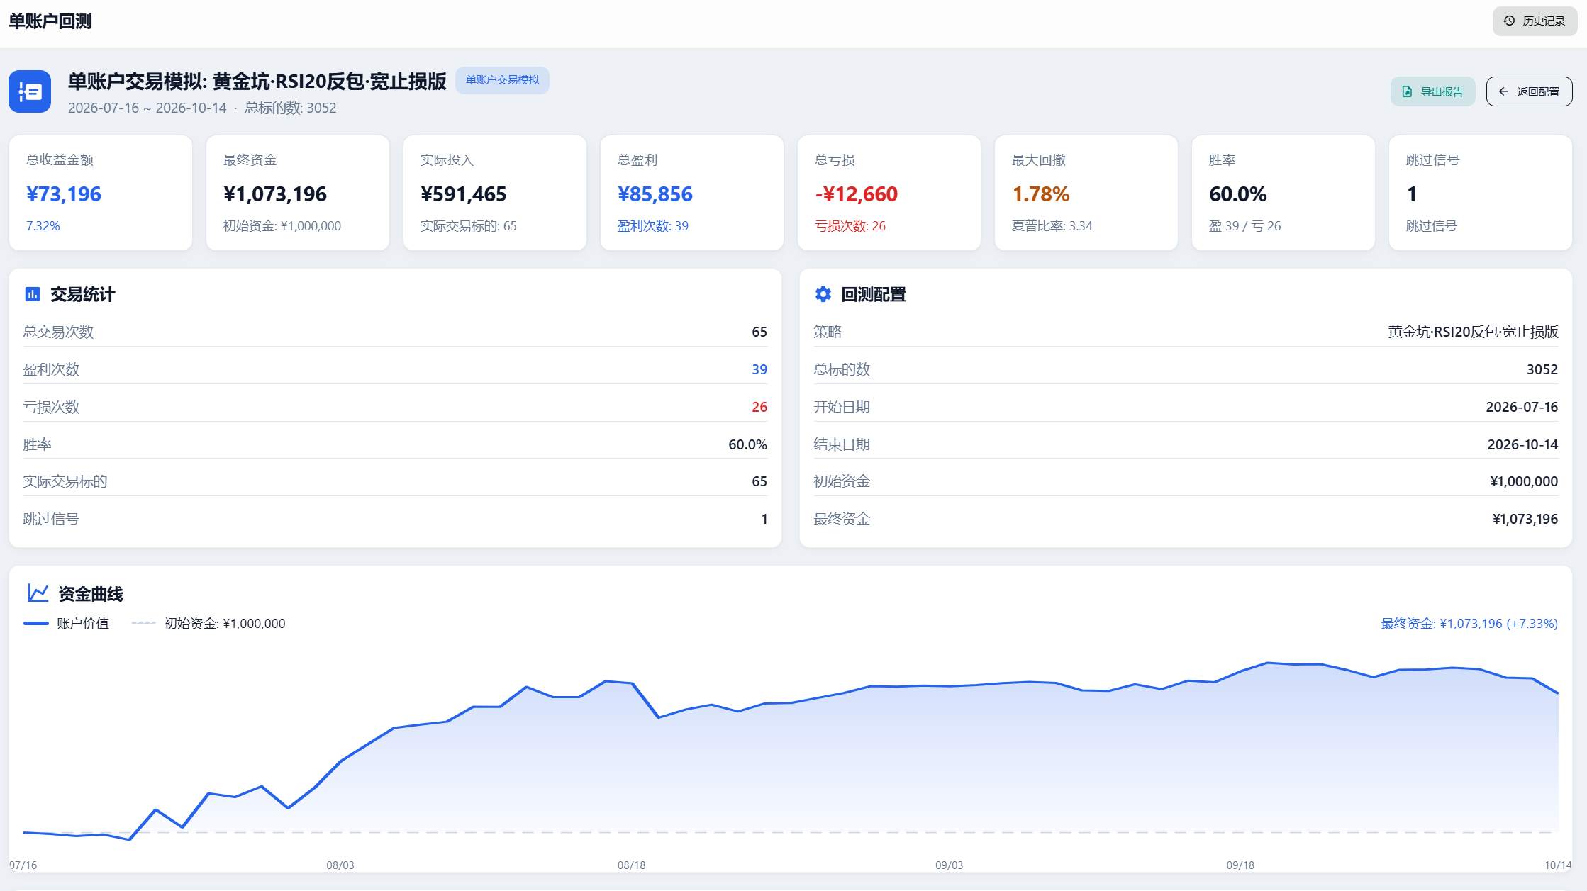
Task: Click the 实际投入 ¥591,465 value
Action: click(x=463, y=194)
